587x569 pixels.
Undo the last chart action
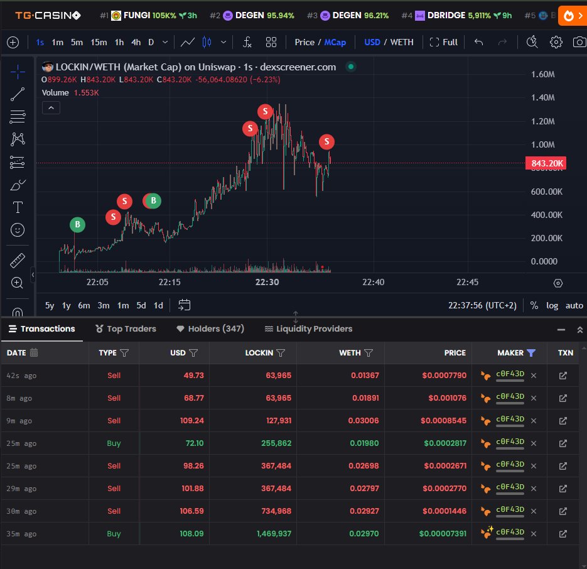[x=479, y=42]
